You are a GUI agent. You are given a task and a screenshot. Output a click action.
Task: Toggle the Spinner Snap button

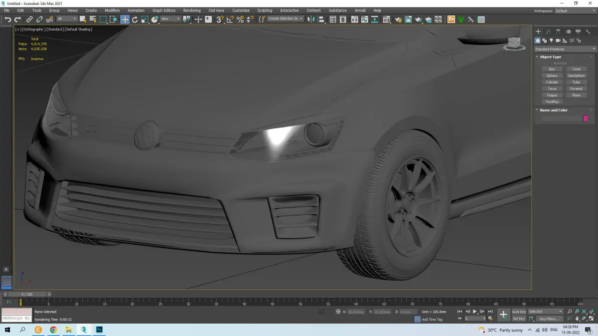[x=250, y=19]
